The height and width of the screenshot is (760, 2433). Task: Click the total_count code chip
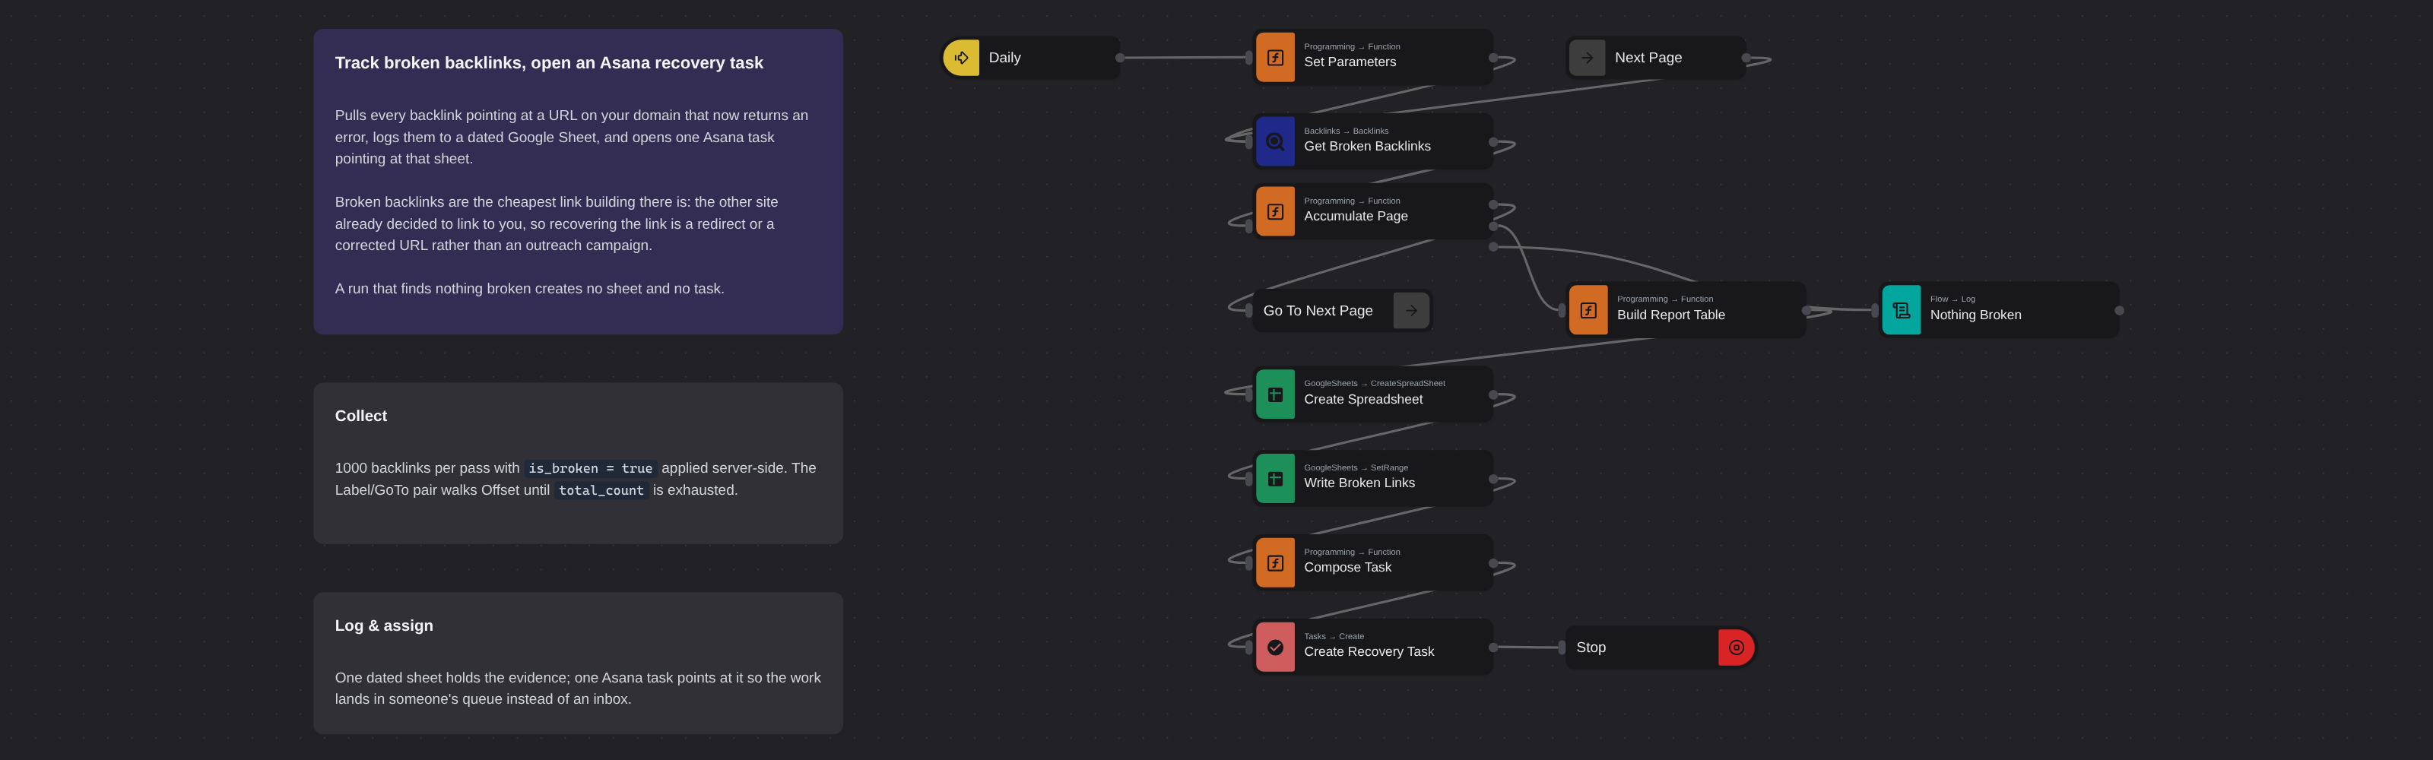601,490
